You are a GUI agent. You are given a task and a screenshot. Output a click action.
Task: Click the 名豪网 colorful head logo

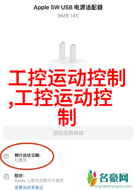pos(92,178)
